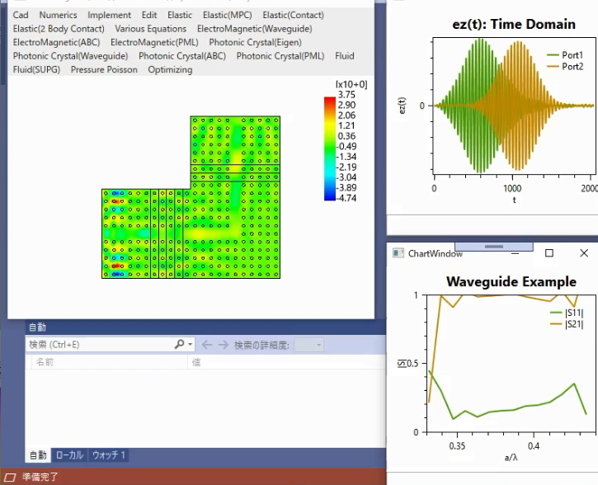Open the Elastic menu
Image resolution: width=598 pixels, height=485 pixels.
coord(180,15)
